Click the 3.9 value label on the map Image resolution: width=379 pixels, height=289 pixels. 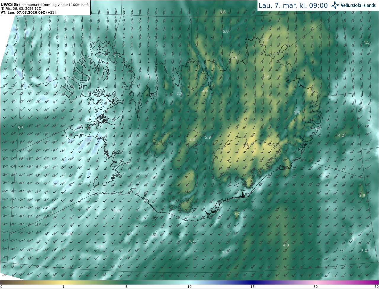(362, 195)
